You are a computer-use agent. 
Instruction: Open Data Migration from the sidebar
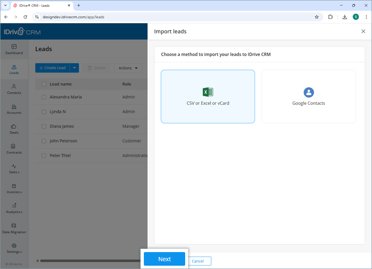click(x=14, y=228)
